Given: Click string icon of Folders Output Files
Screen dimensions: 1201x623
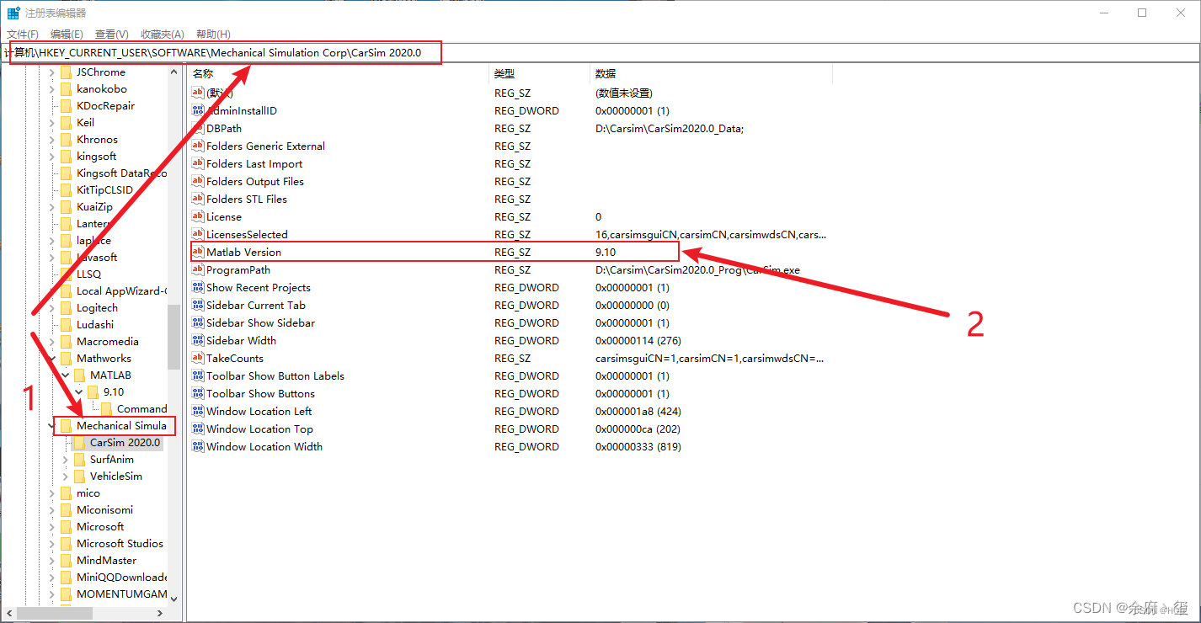Looking at the screenshot, I should tap(198, 181).
